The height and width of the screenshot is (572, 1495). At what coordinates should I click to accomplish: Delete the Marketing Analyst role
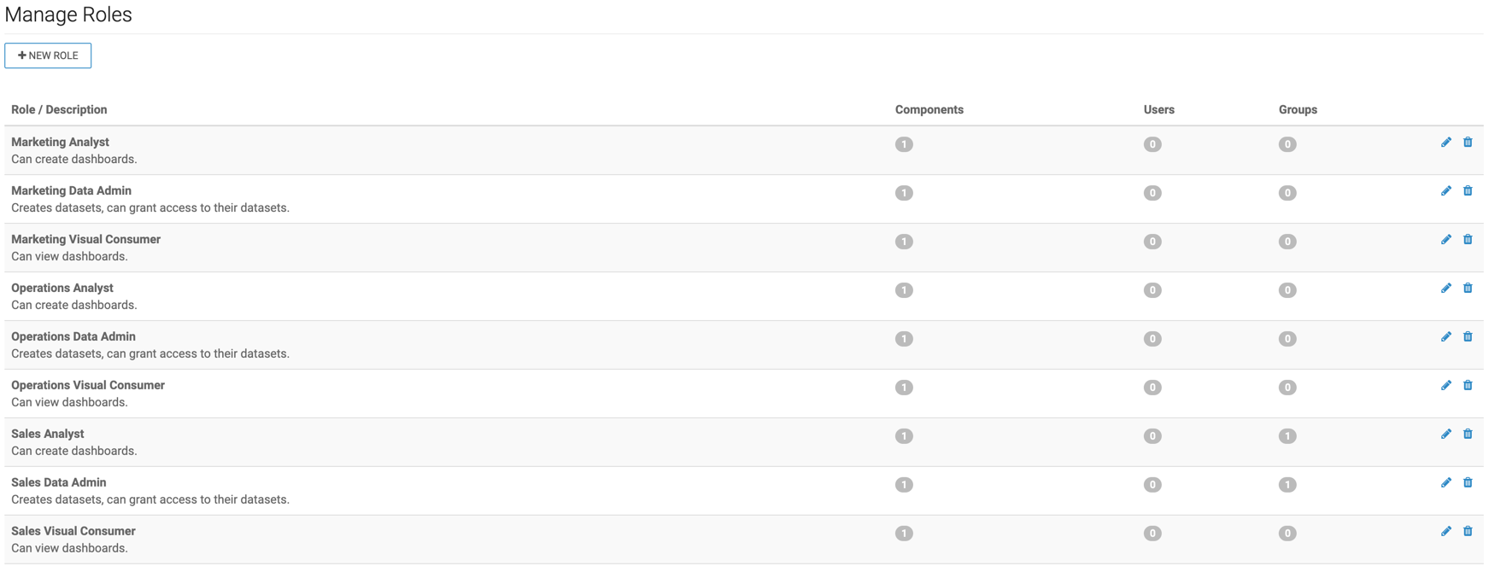[1468, 143]
